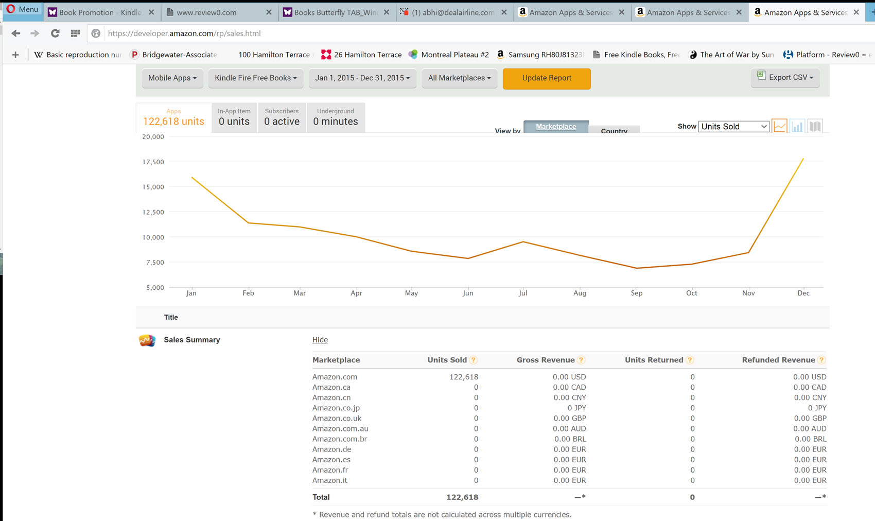Click the Total 122,618 units value

pyautogui.click(x=462, y=497)
